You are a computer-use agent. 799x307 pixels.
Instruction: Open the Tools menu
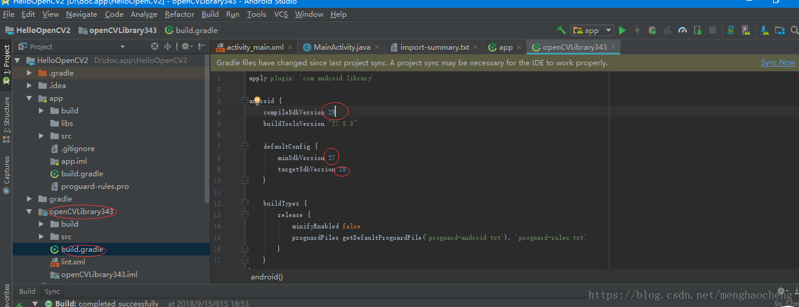pyautogui.click(x=256, y=14)
